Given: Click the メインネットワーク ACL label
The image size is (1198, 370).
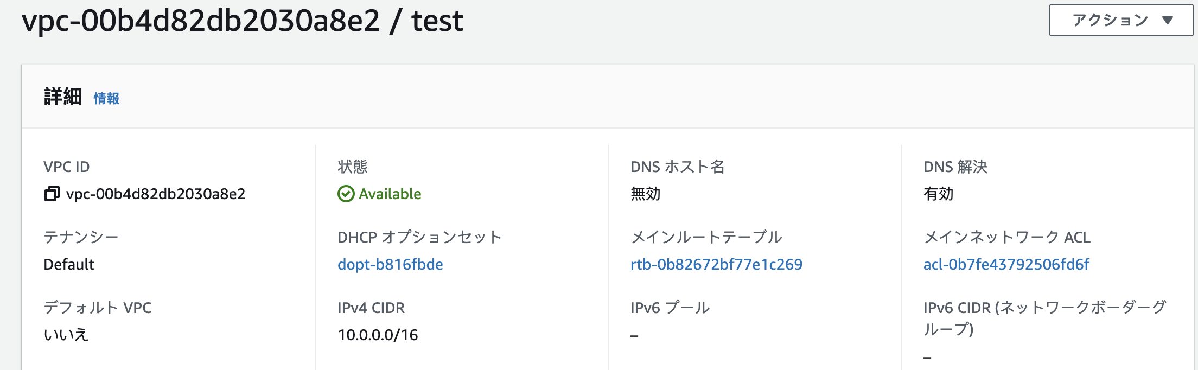Looking at the screenshot, I should pyautogui.click(x=1006, y=237).
